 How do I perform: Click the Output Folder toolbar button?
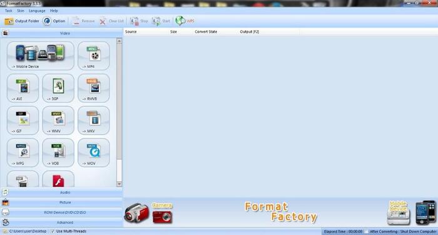point(22,21)
